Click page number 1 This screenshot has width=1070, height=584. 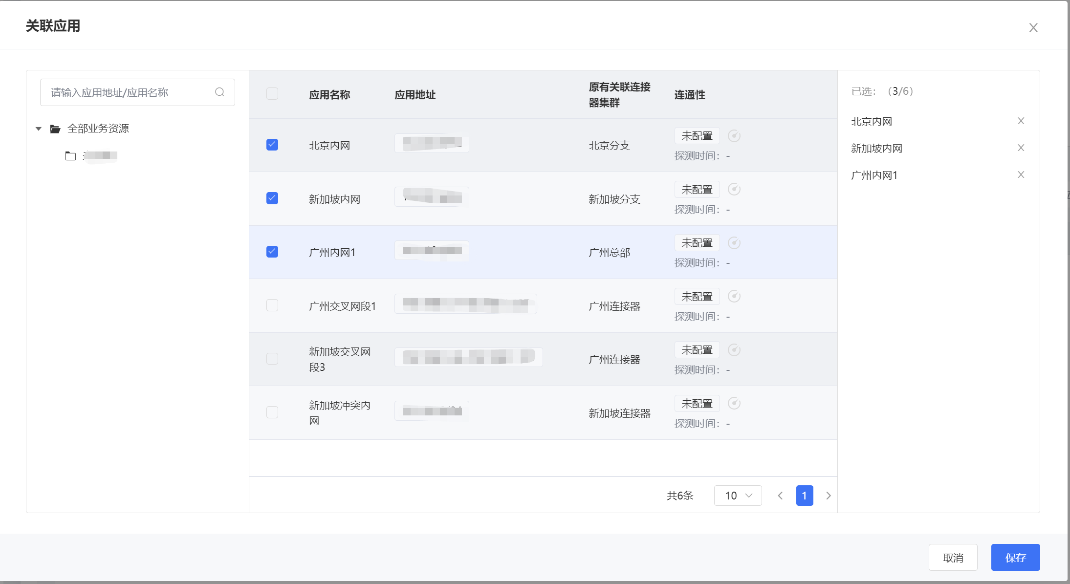point(804,496)
